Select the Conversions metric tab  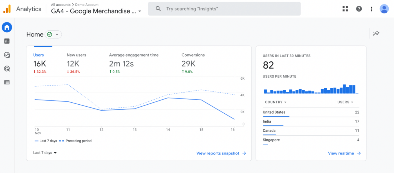point(193,63)
